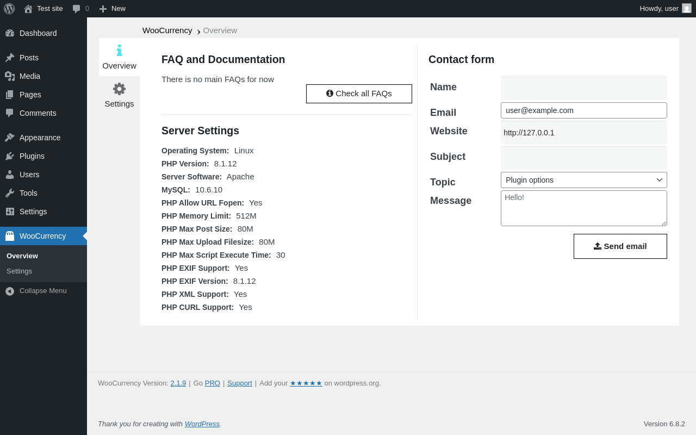Open the user avatar in top bar

point(687,8)
